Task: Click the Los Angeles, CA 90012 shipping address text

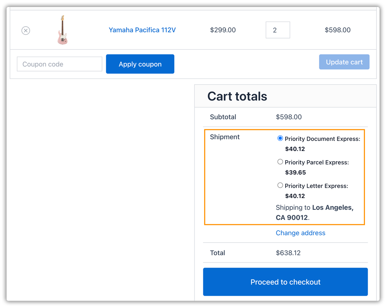Action: tap(315, 213)
